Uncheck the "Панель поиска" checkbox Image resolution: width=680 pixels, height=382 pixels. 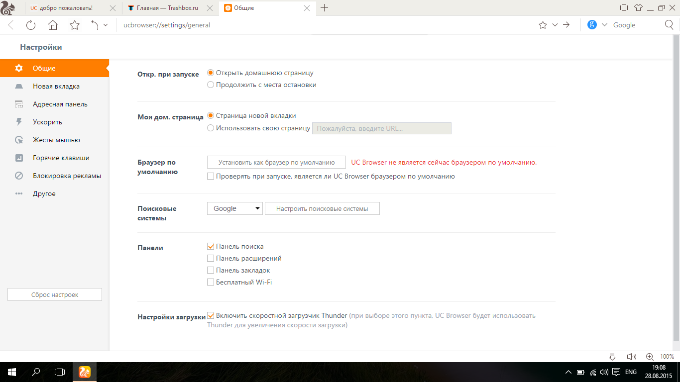pyautogui.click(x=211, y=246)
